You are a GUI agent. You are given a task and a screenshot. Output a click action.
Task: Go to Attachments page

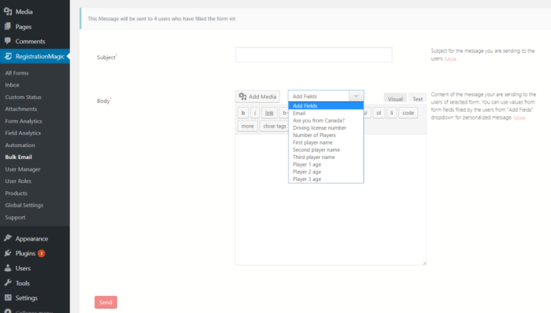tap(21, 109)
